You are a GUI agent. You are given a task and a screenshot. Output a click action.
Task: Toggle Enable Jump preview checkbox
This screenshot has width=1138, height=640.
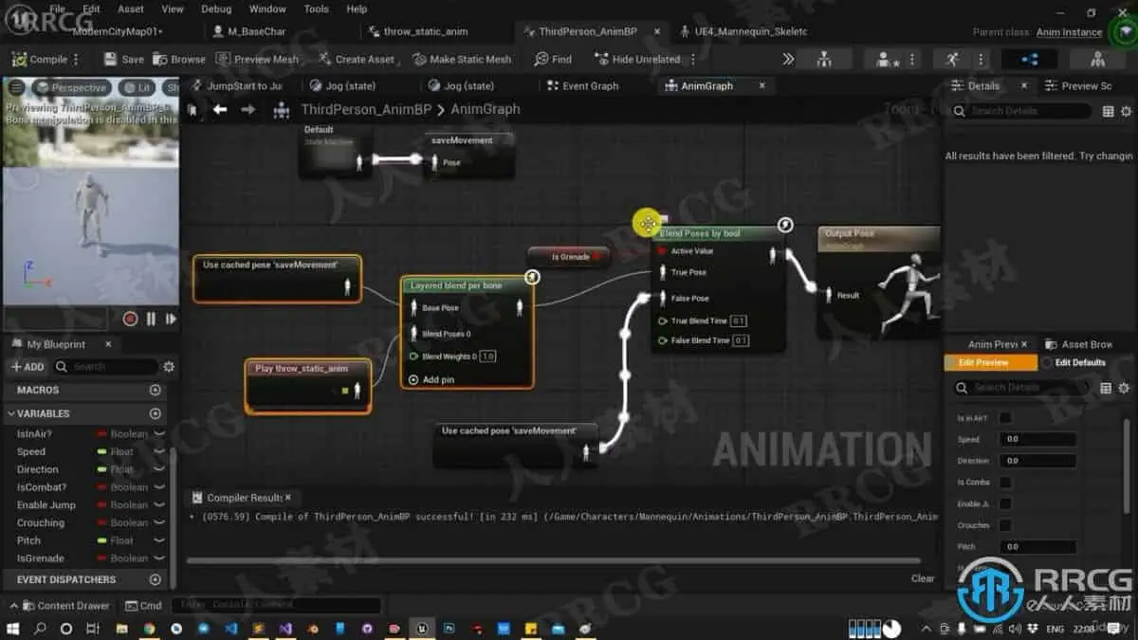[1005, 504]
